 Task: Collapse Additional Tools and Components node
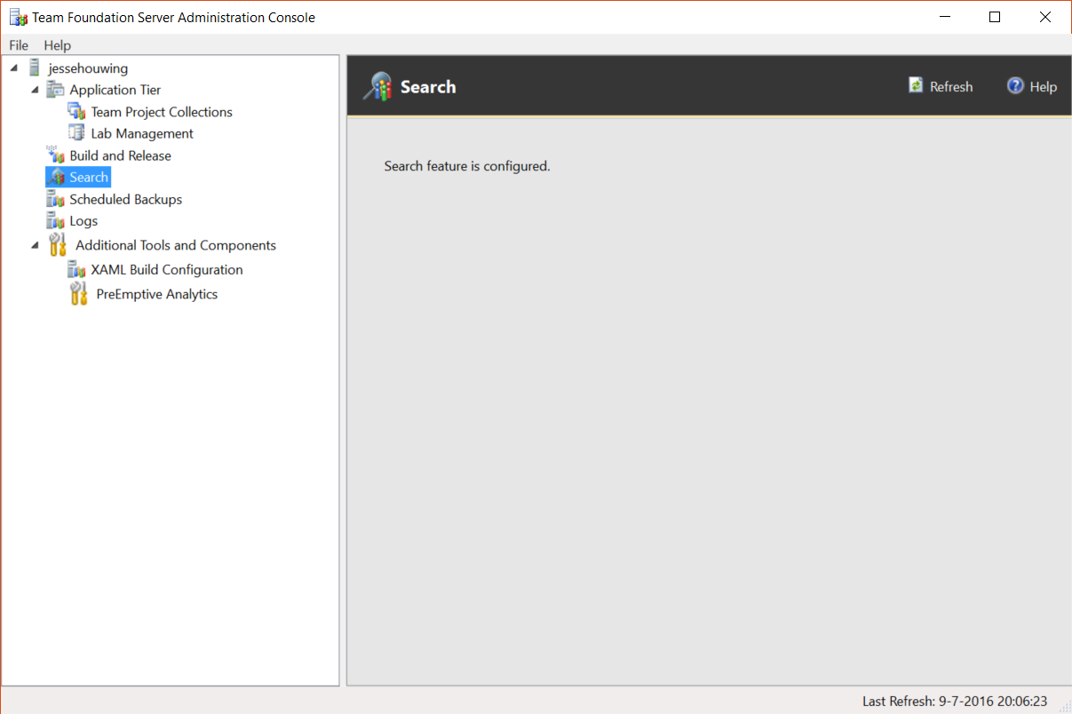35,245
